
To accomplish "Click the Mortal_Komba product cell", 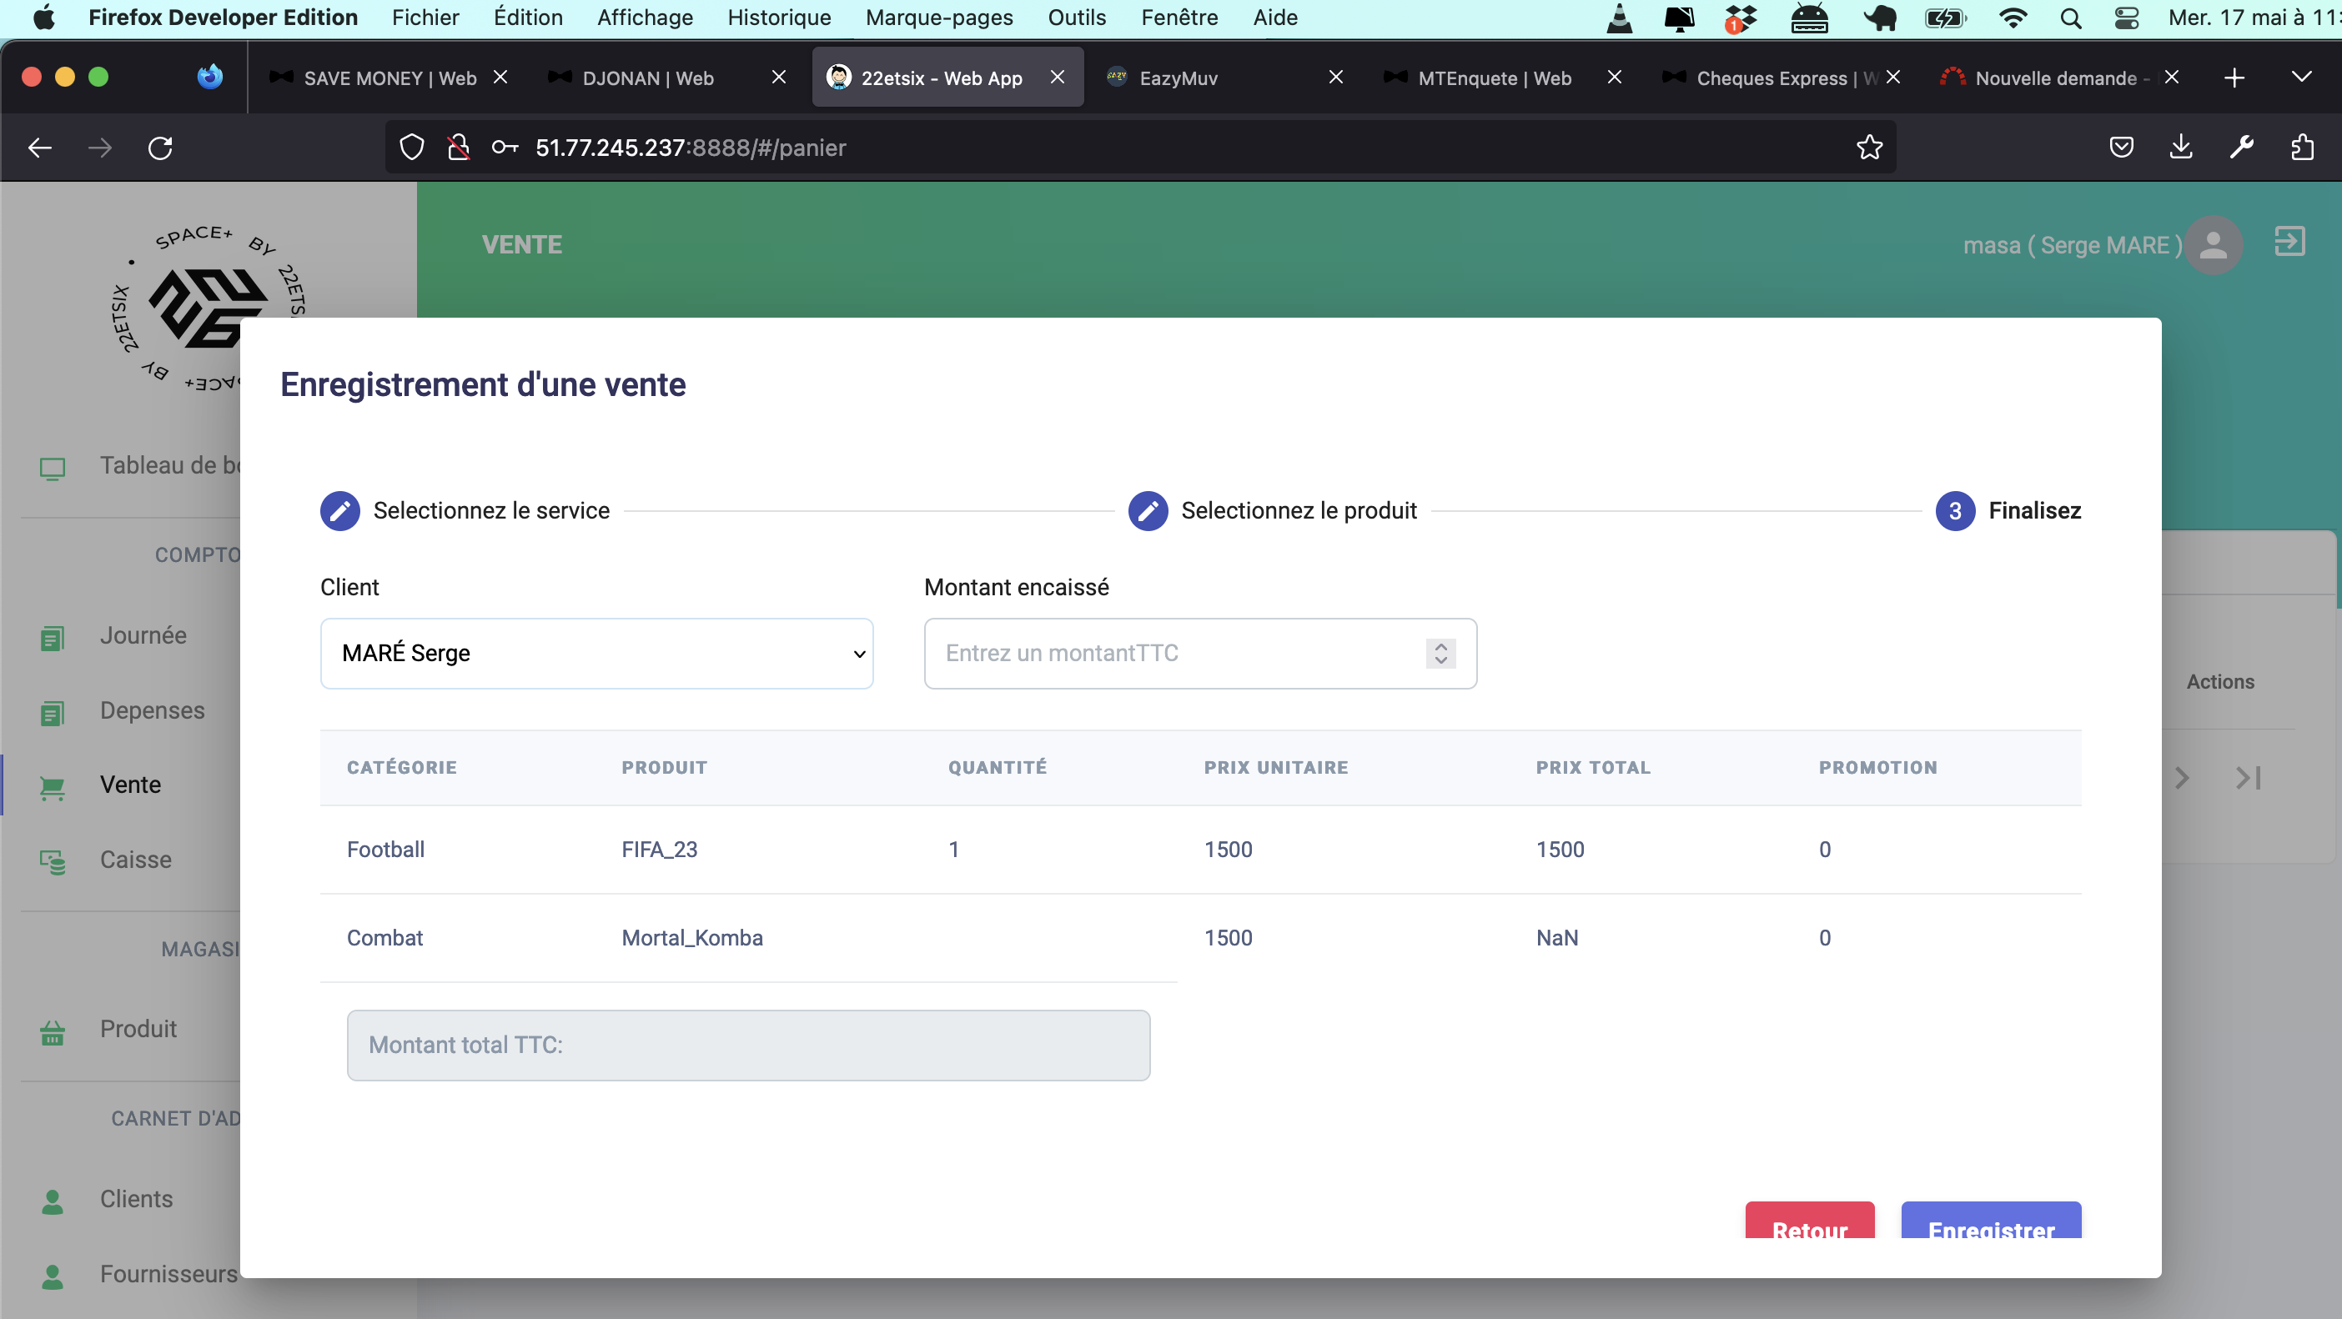I will coord(692,938).
